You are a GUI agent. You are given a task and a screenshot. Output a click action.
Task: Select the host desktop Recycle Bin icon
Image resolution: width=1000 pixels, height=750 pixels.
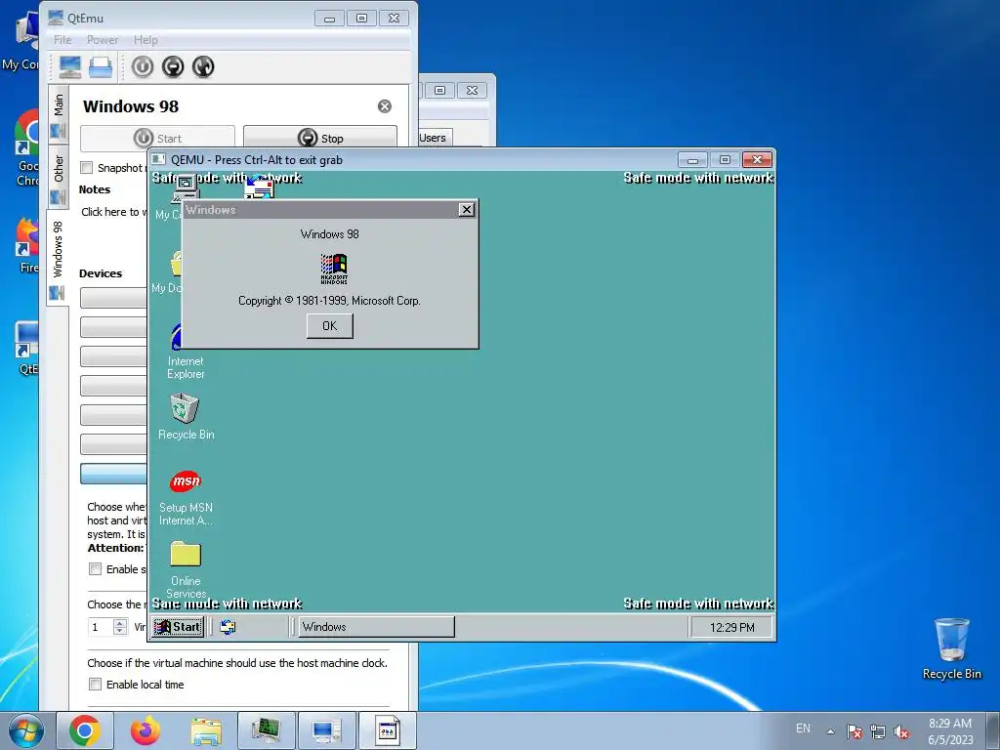tap(951, 648)
